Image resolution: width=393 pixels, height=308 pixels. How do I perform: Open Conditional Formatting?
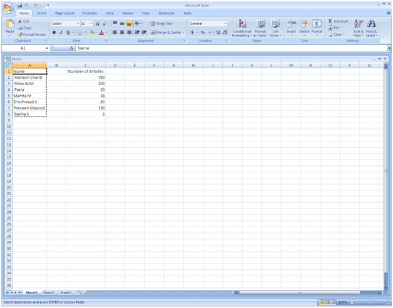click(x=242, y=28)
